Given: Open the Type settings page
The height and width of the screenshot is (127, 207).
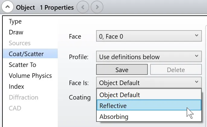Looking at the screenshot, I should point(15,21).
